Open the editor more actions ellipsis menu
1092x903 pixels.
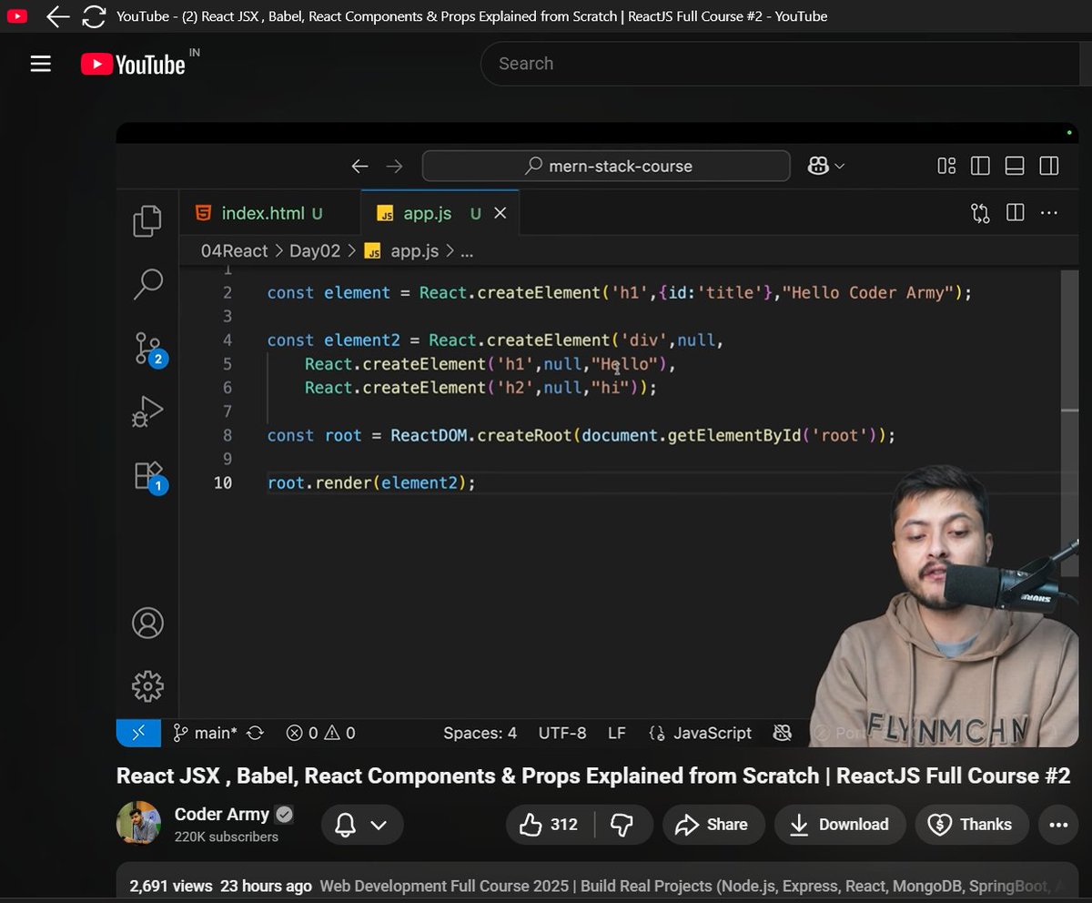click(1048, 212)
